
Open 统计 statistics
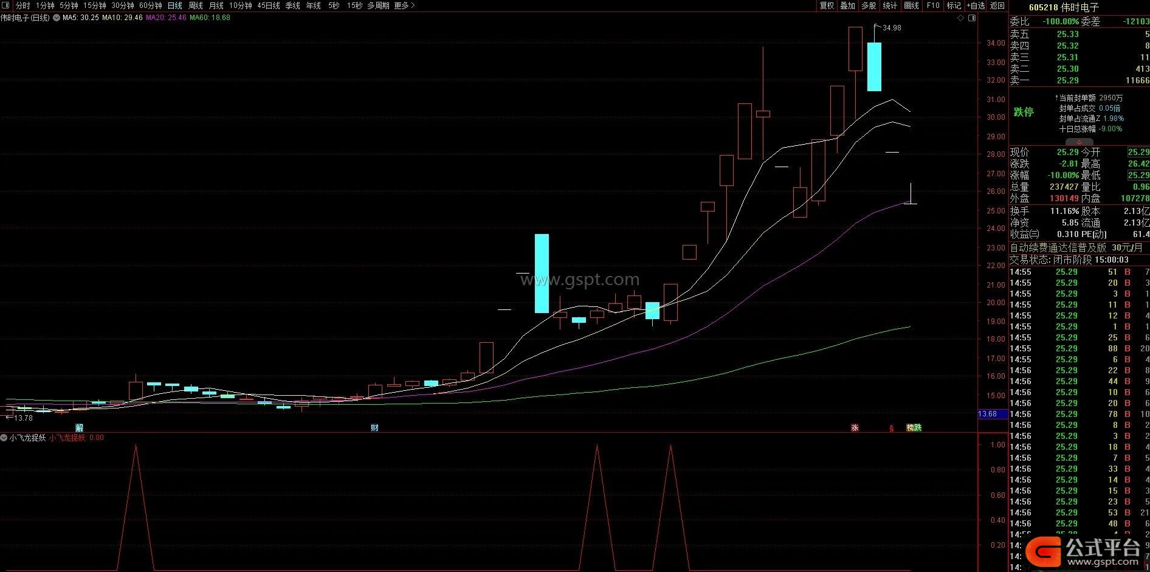890,5
